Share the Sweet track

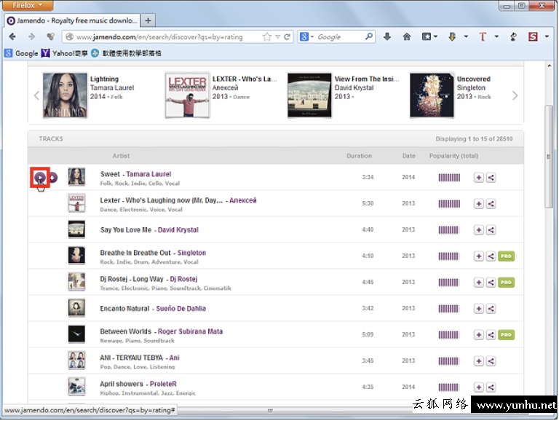click(491, 177)
